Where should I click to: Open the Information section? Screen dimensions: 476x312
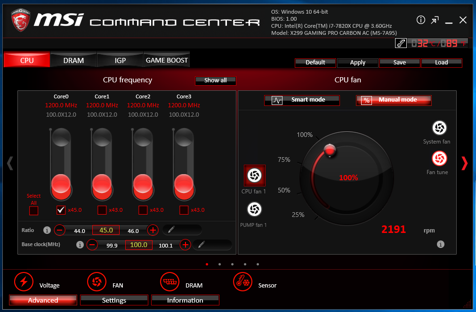click(185, 300)
